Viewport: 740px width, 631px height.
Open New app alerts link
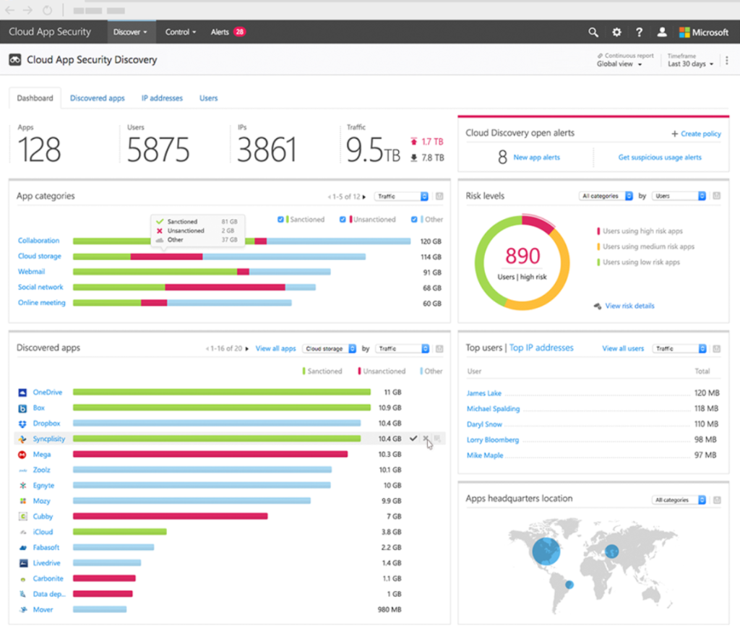[x=537, y=157]
